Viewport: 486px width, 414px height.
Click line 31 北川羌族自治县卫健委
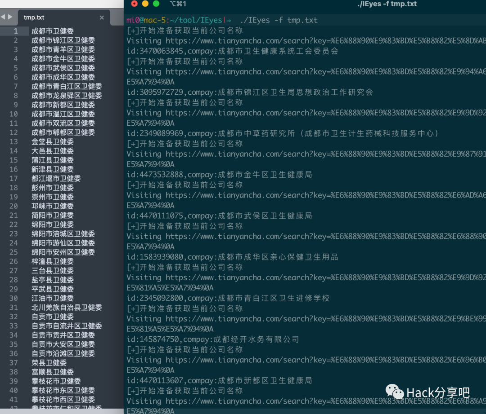(67, 308)
